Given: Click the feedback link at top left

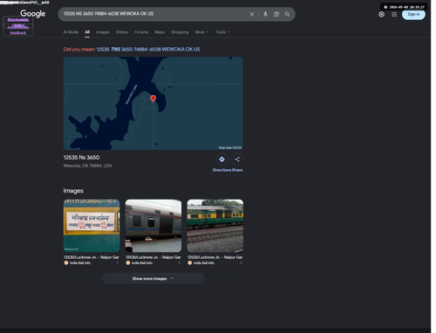Looking at the screenshot, I should click(18, 33).
